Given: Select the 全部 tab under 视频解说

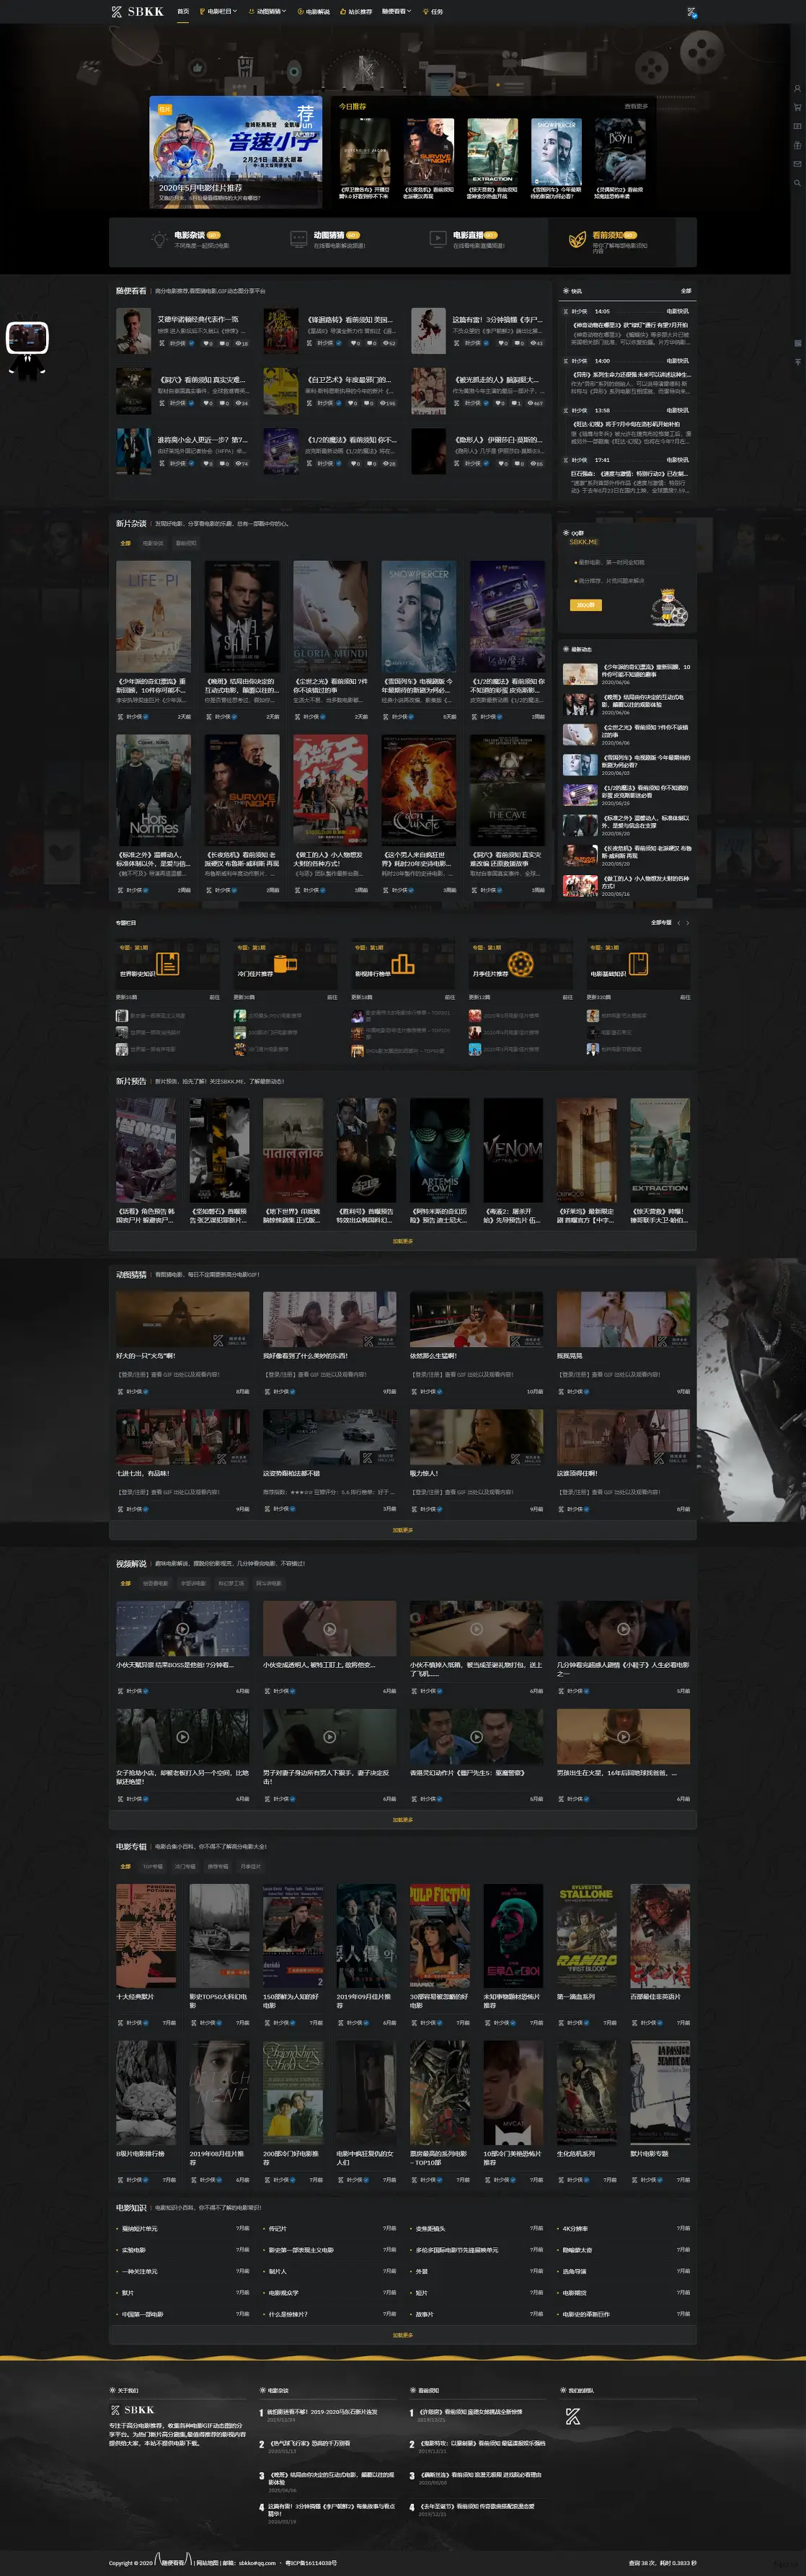Looking at the screenshot, I should 125,1583.
